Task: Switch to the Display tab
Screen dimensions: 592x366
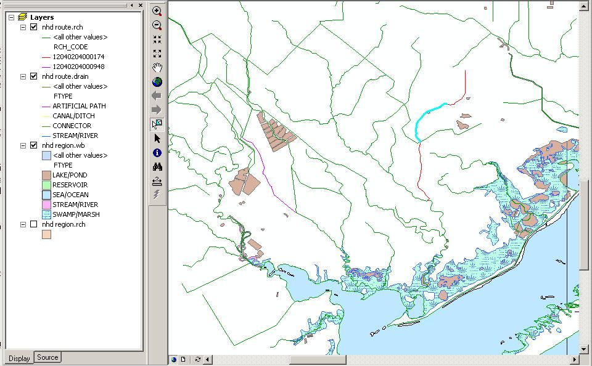Action: (19, 358)
